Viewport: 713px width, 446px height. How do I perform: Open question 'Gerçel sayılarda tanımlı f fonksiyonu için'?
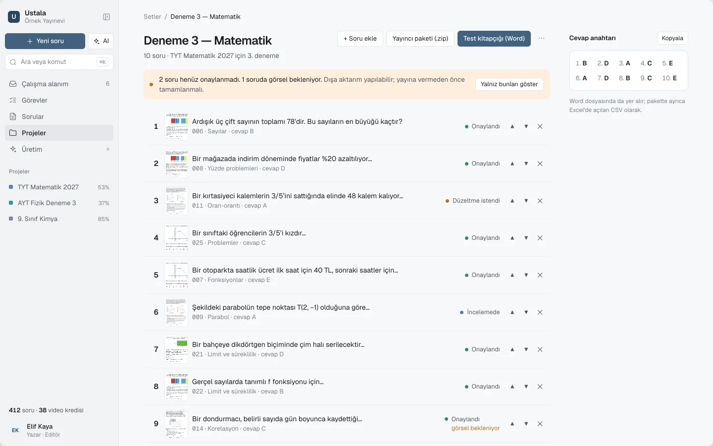click(258, 382)
